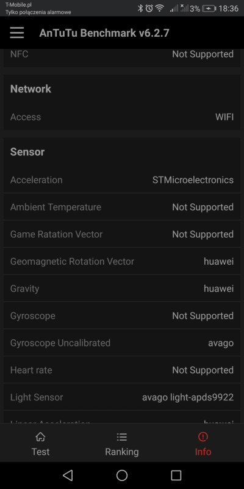Tap the Network Access WIFI row
244x489 pixels.
(x=122, y=117)
